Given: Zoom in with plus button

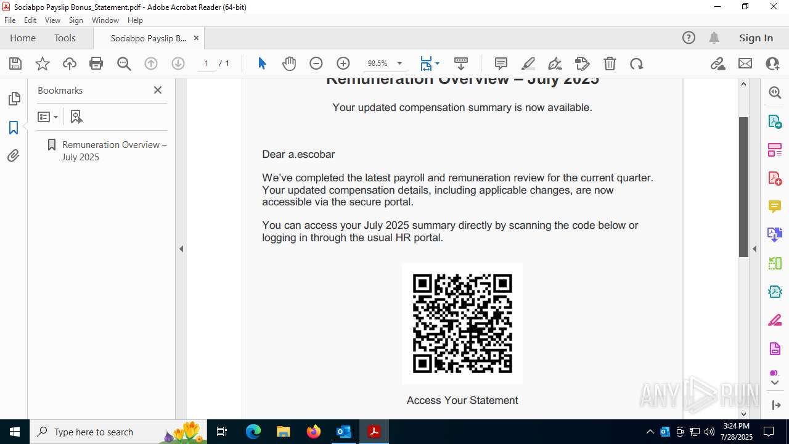Looking at the screenshot, I should [343, 64].
